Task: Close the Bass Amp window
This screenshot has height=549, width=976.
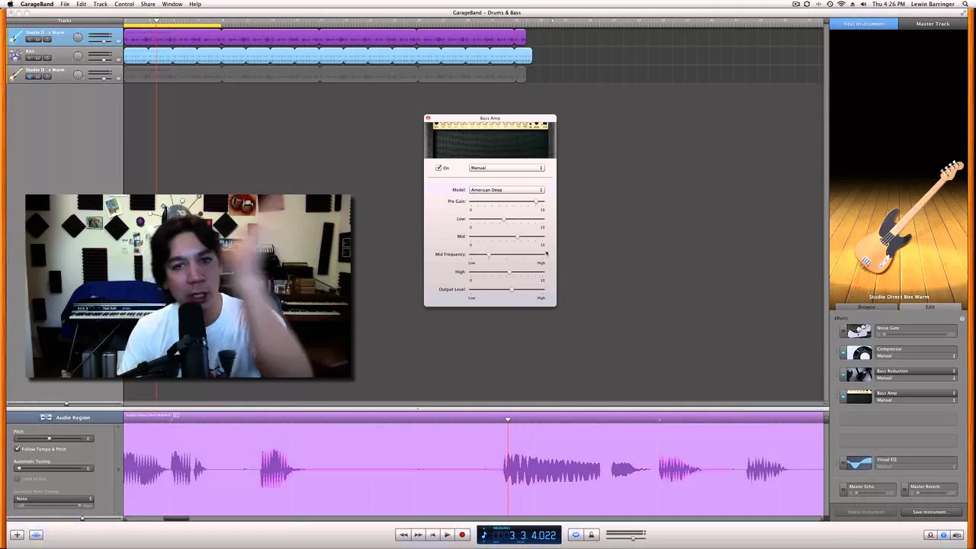Action: click(428, 118)
